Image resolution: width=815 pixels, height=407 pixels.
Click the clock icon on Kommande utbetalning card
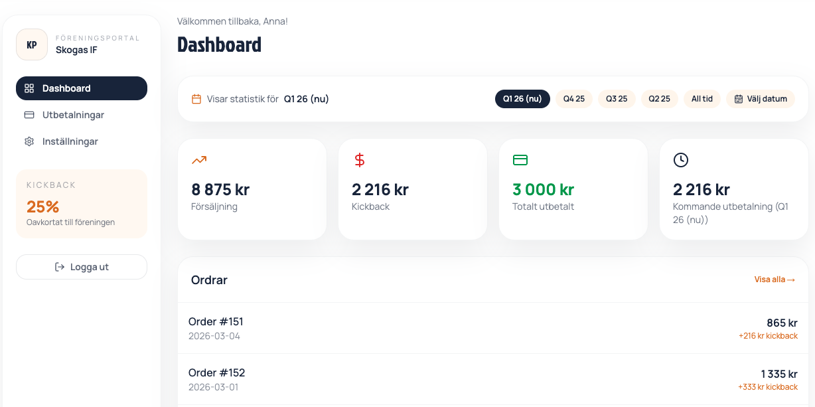[681, 159]
